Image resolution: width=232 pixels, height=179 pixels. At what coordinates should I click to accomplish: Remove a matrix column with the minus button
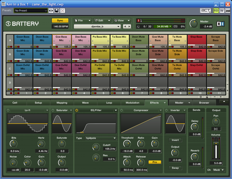(x=215, y=97)
